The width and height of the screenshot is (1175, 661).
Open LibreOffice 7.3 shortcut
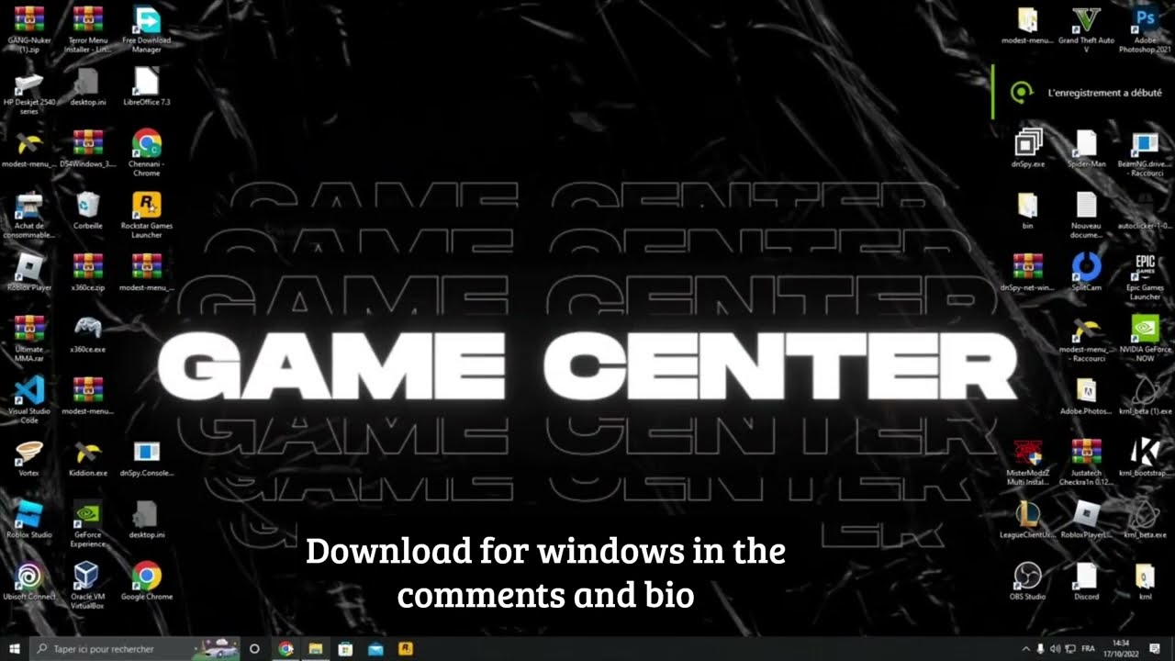pos(147,88)
